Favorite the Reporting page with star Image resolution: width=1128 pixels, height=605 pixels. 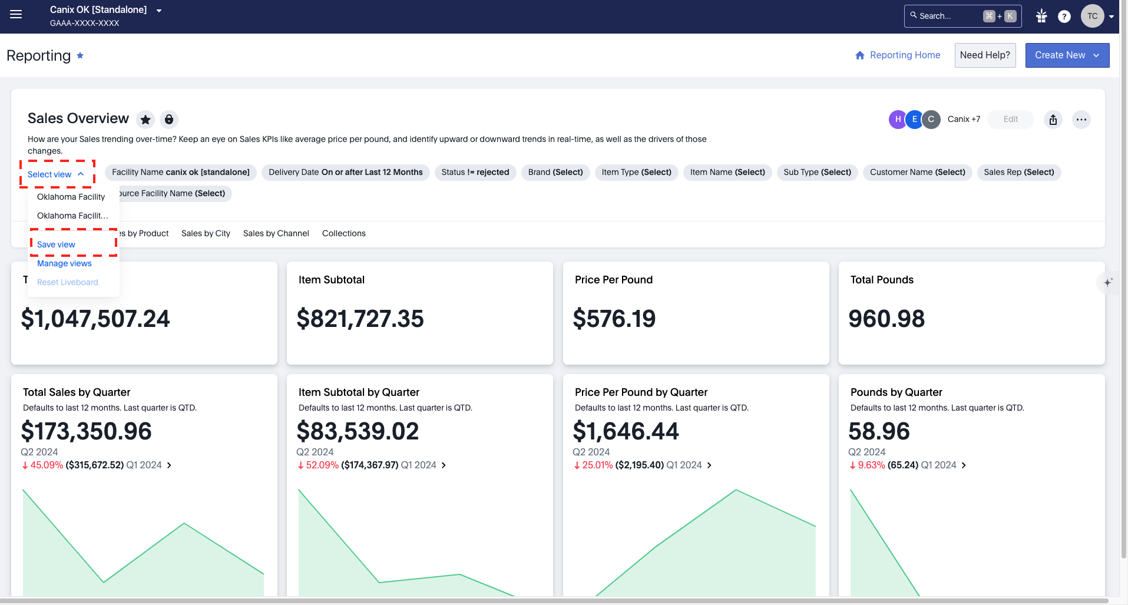pos(80,55)
